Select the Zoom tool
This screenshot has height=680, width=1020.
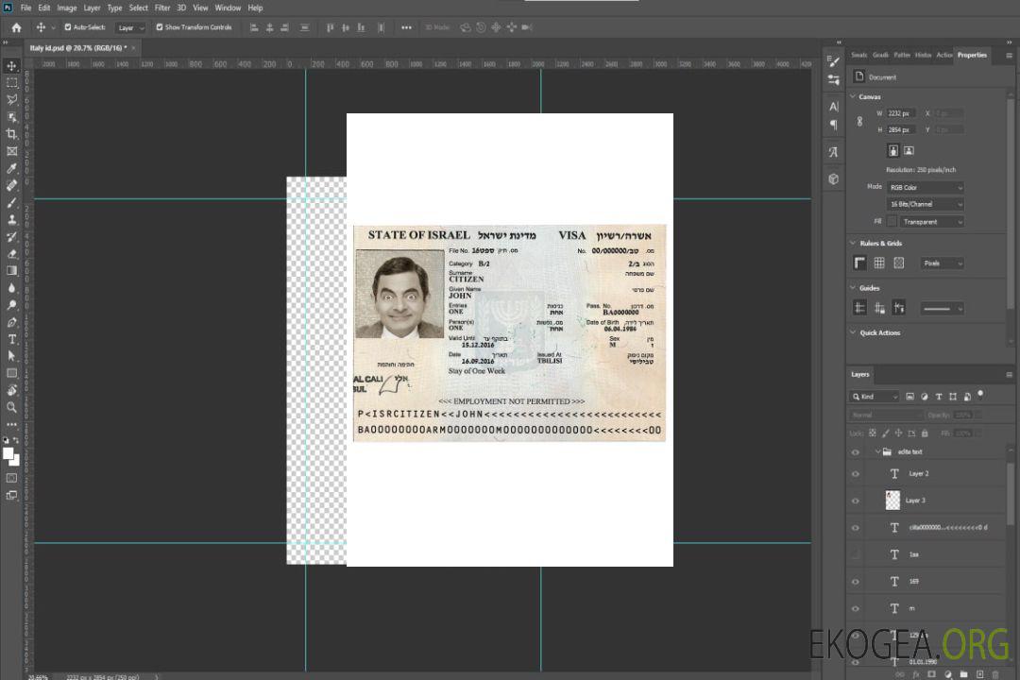click(x=11, y=407)
